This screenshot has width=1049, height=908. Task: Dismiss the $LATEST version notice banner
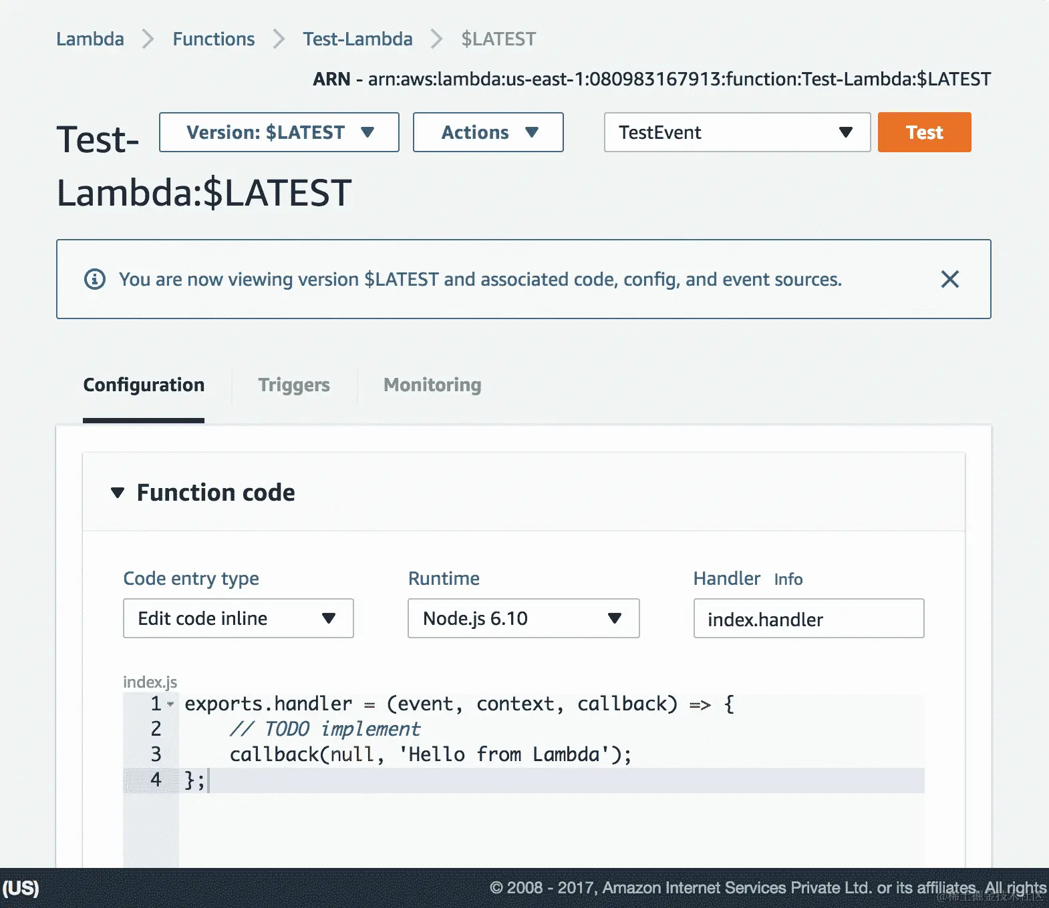click(949, 279)
